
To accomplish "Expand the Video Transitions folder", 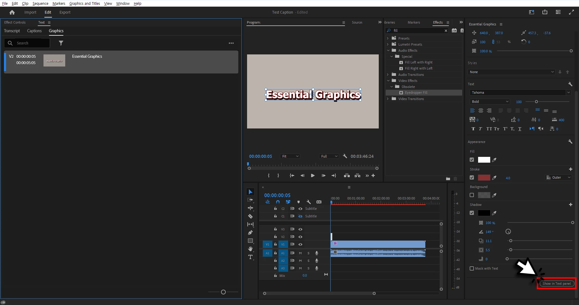I will pos(388,99).
